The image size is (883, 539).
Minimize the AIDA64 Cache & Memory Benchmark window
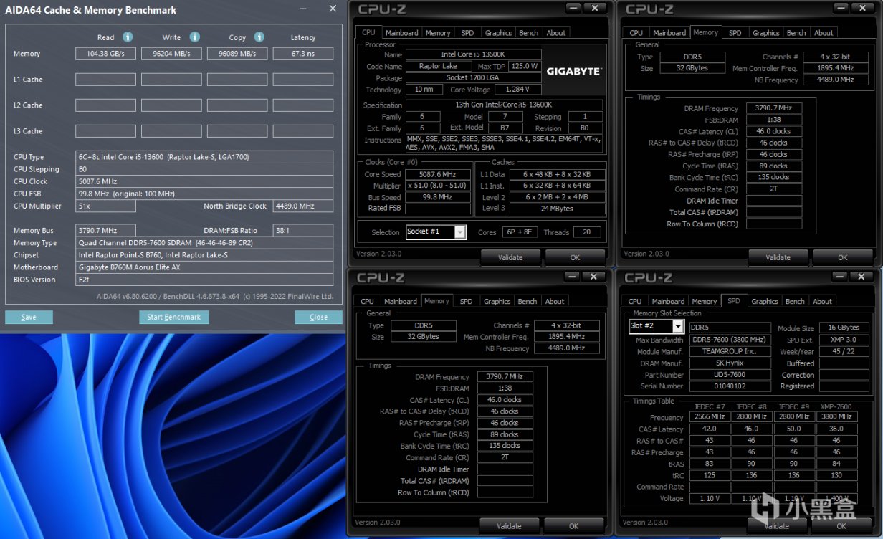click(302, 9)
